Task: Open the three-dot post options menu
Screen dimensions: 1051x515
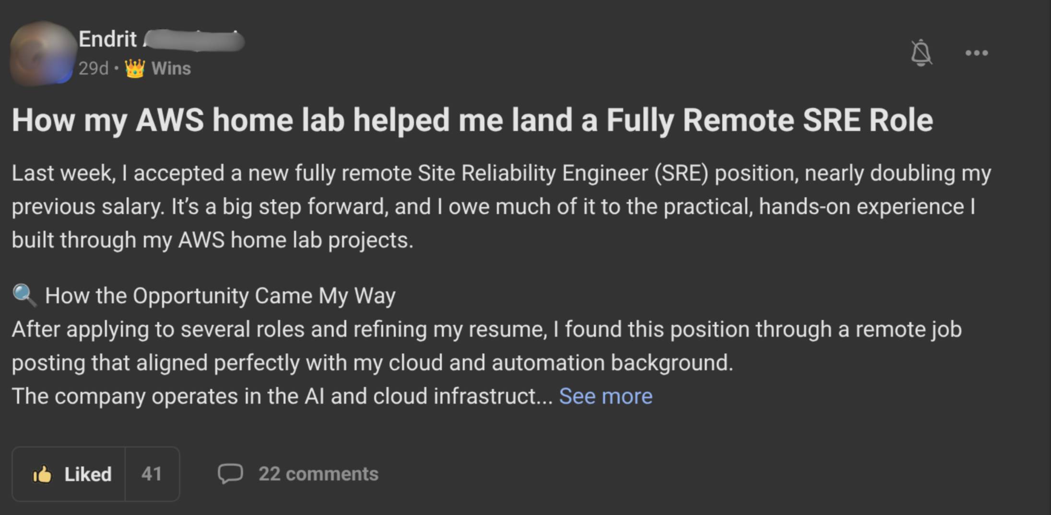Action: point(976,53)
